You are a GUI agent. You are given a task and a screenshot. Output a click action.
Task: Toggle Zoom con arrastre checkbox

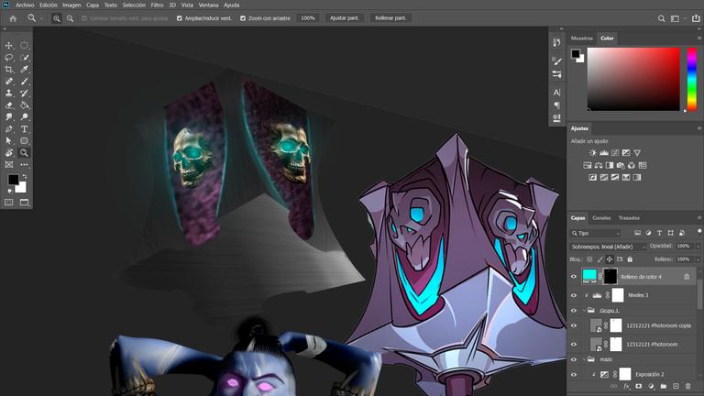tap(242, 18)
